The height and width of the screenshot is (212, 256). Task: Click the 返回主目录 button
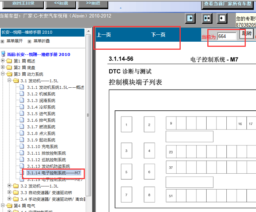click(23, 4)
